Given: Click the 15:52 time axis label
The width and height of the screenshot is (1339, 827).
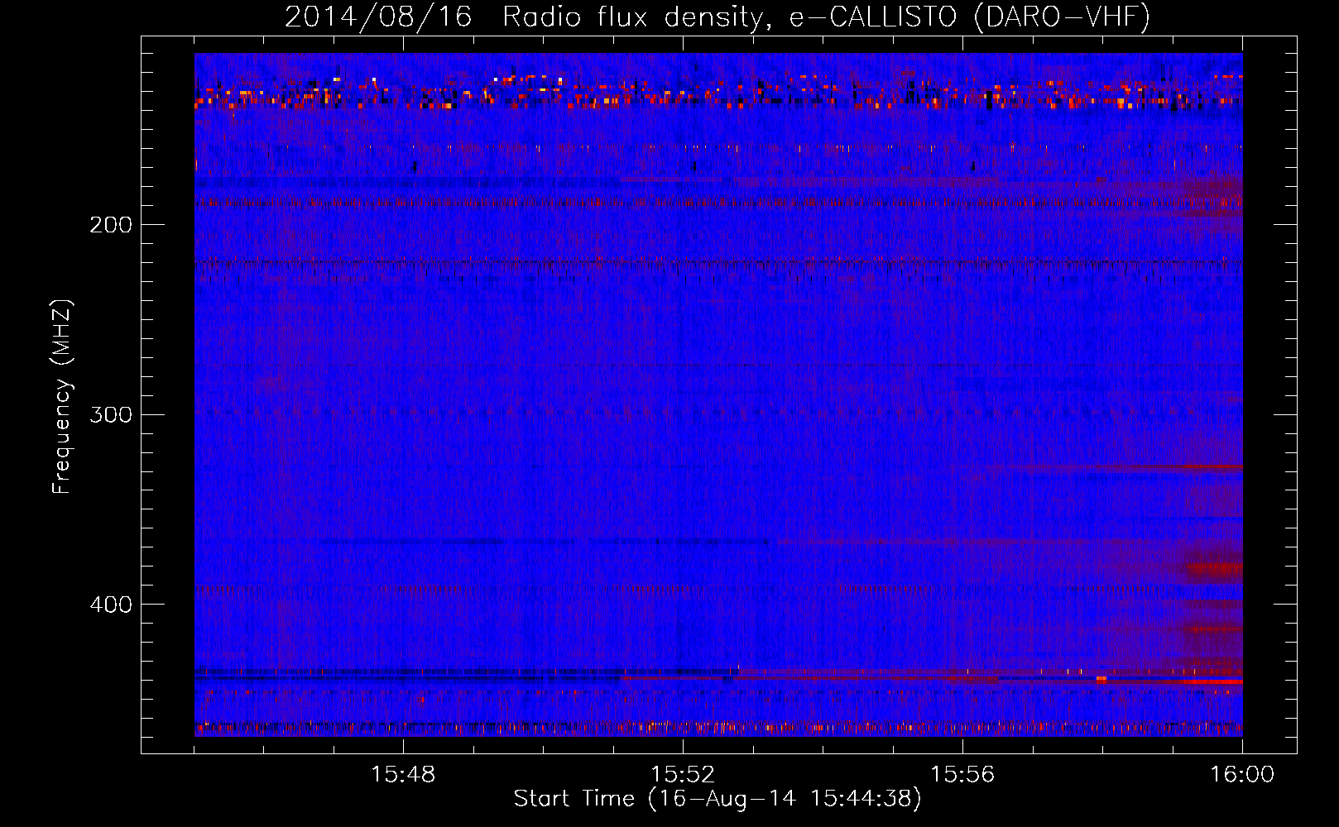Looking at the screenshot, I should pyautogui.click(x=683, y=775).
